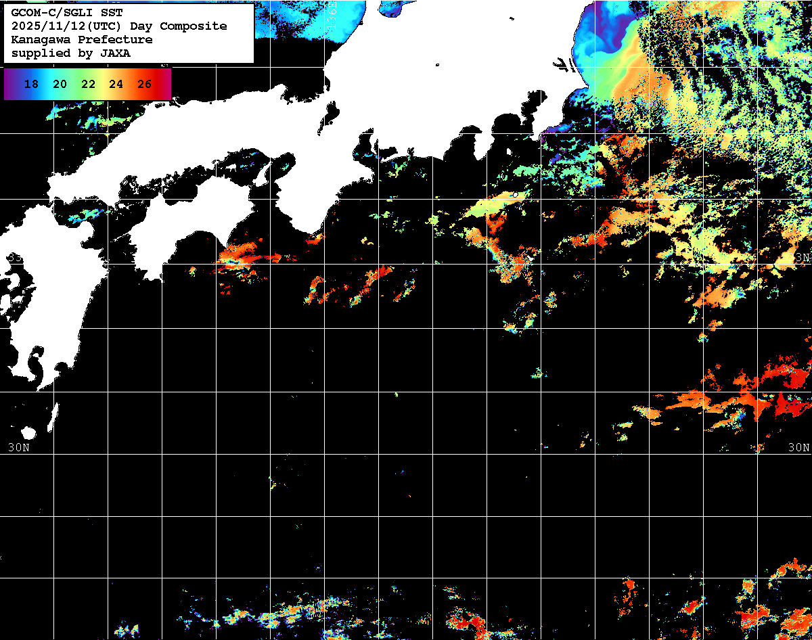Screen dimensions: 812x640
Task: Select the 22 mark on the color bar
Action: pyautogui.click(x=88, y=85)
